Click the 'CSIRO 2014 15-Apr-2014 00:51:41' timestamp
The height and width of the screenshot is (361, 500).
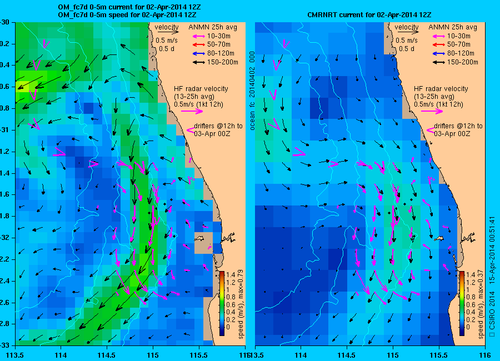[492, 277]
